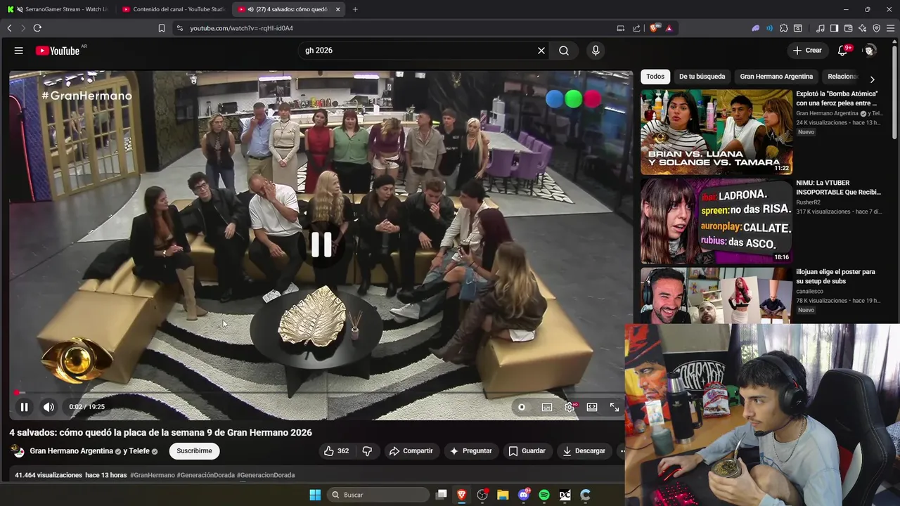
Task: Select the Todos filter chip
Action: click(x=655, y=77)
